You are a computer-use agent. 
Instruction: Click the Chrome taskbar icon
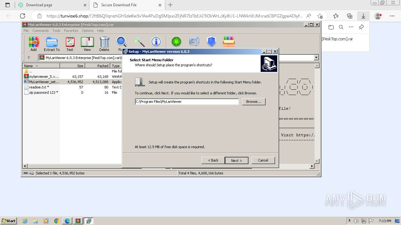click(56, 221)
